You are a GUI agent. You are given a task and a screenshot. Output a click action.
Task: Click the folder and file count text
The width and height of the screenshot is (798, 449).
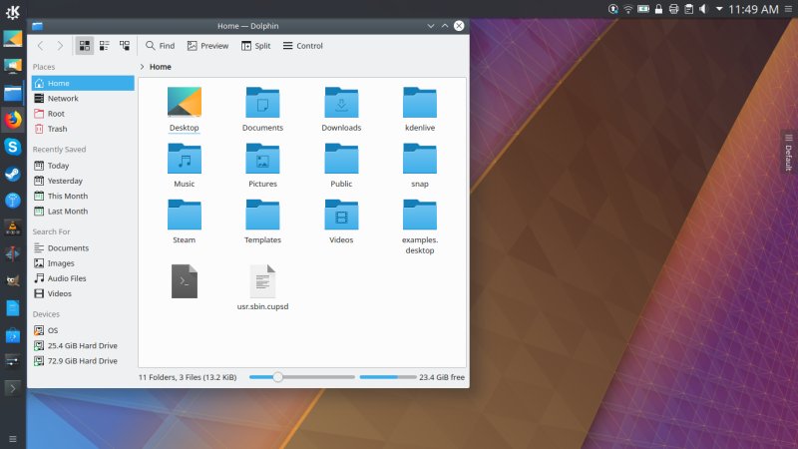click(x=188, y=377)
